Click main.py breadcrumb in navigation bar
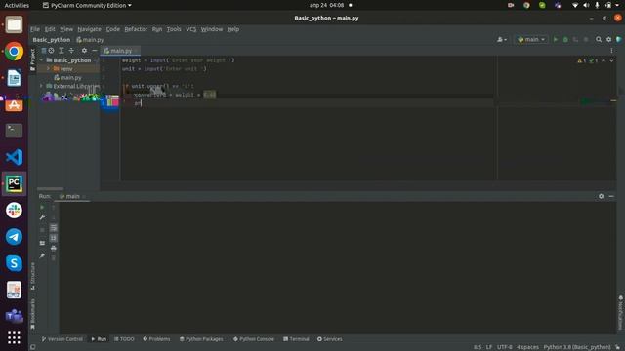Screen dimensions: 625x351 tap(90, 40)
